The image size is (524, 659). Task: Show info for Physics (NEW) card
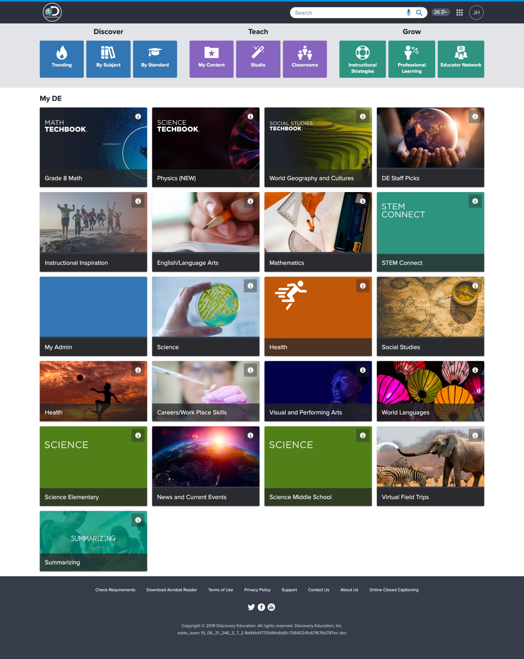point(251,116)
